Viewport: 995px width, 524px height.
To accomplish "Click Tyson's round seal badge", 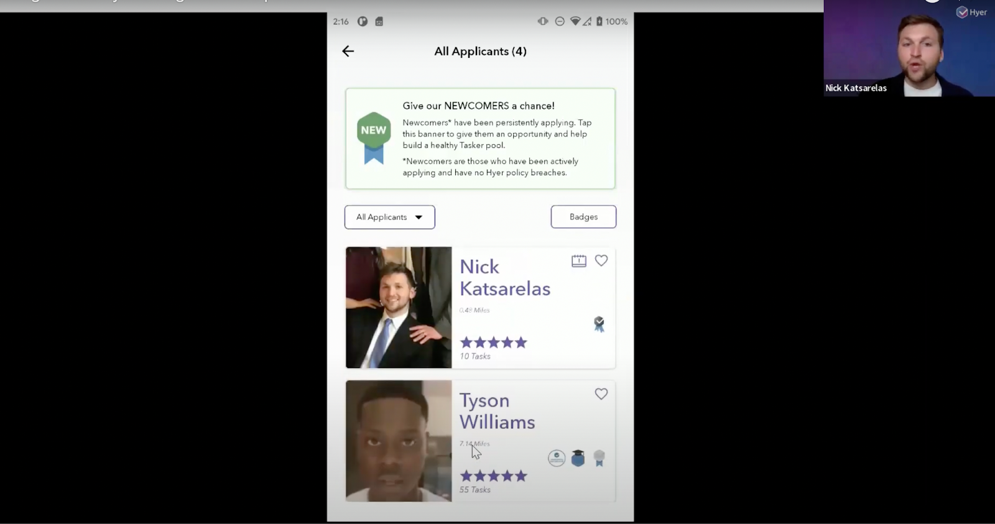I will 557,458.
